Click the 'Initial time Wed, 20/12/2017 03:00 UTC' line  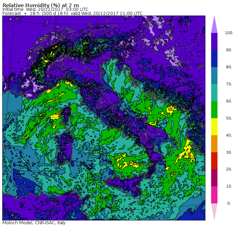[x=45, y=10]
